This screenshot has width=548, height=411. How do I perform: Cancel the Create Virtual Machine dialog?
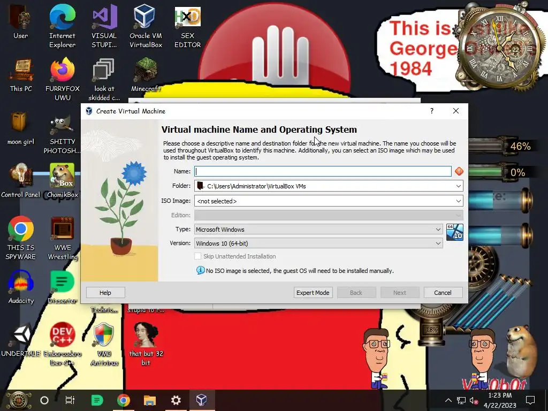443,293
